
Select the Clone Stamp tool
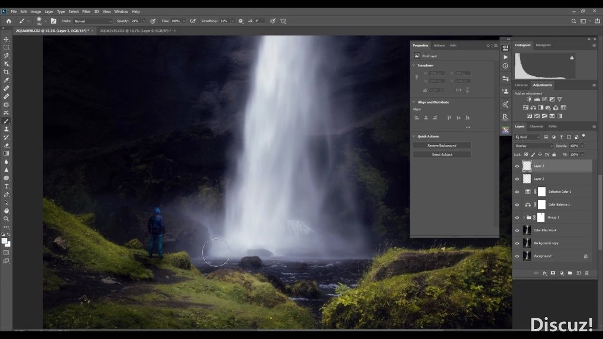tap(6, 130)
